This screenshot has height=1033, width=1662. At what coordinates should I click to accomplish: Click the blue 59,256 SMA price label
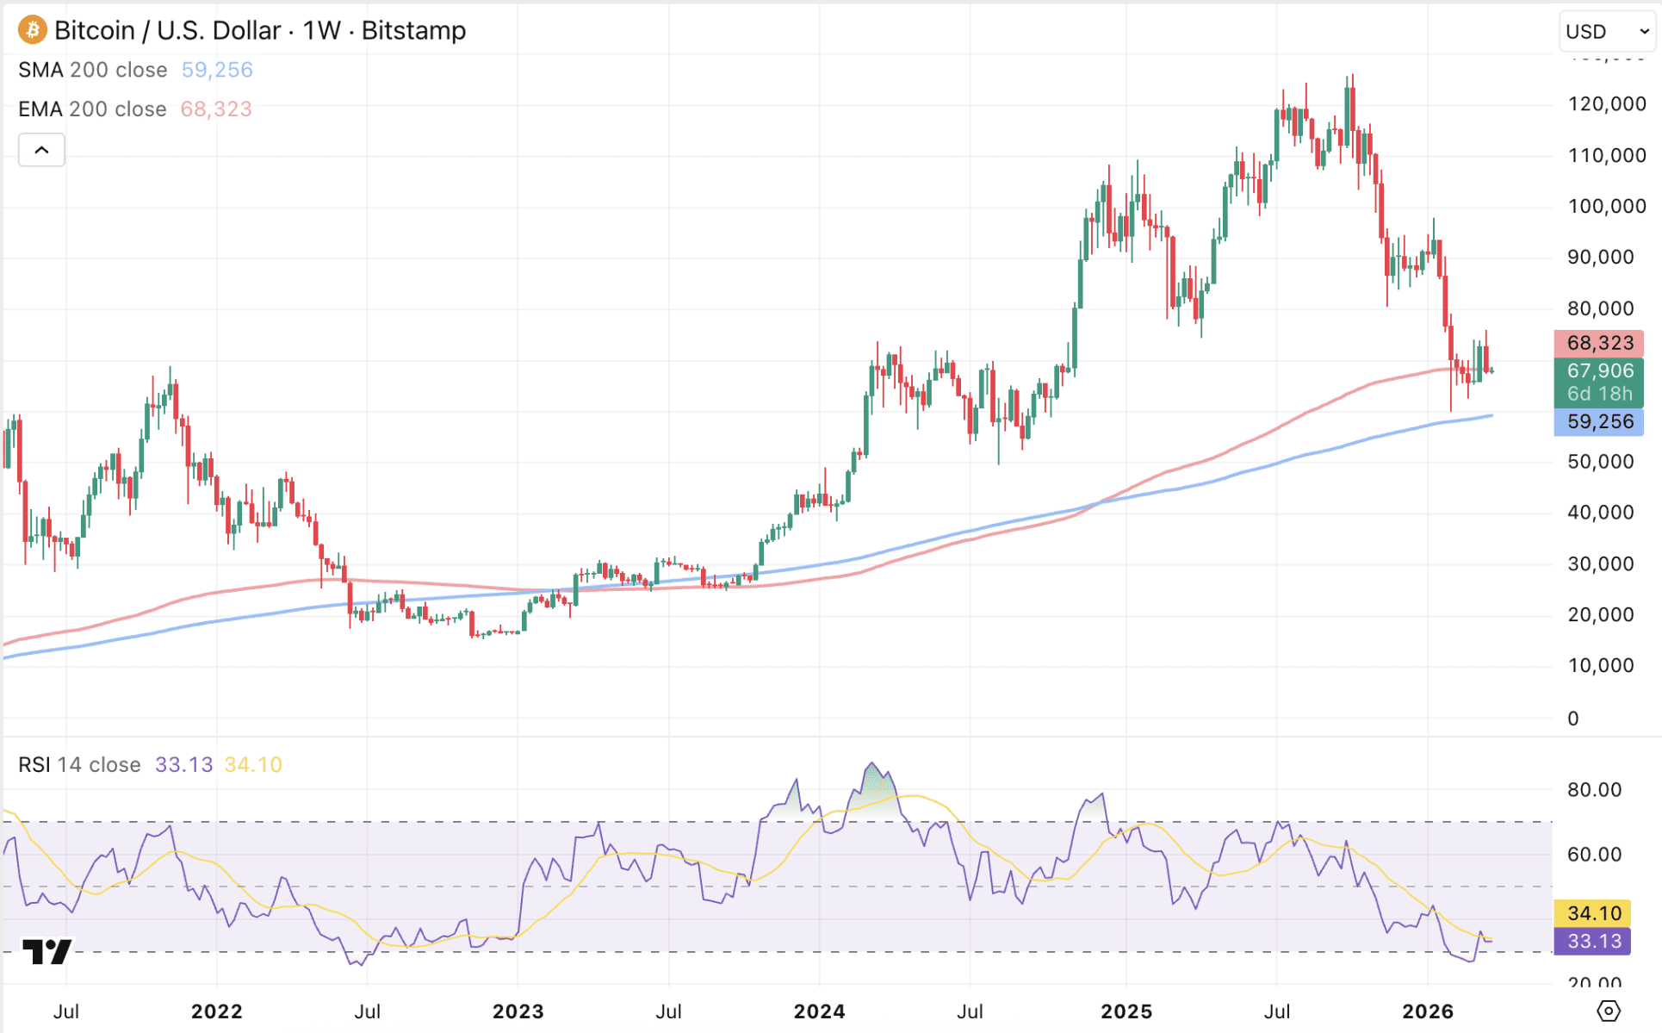point(1599,422)
